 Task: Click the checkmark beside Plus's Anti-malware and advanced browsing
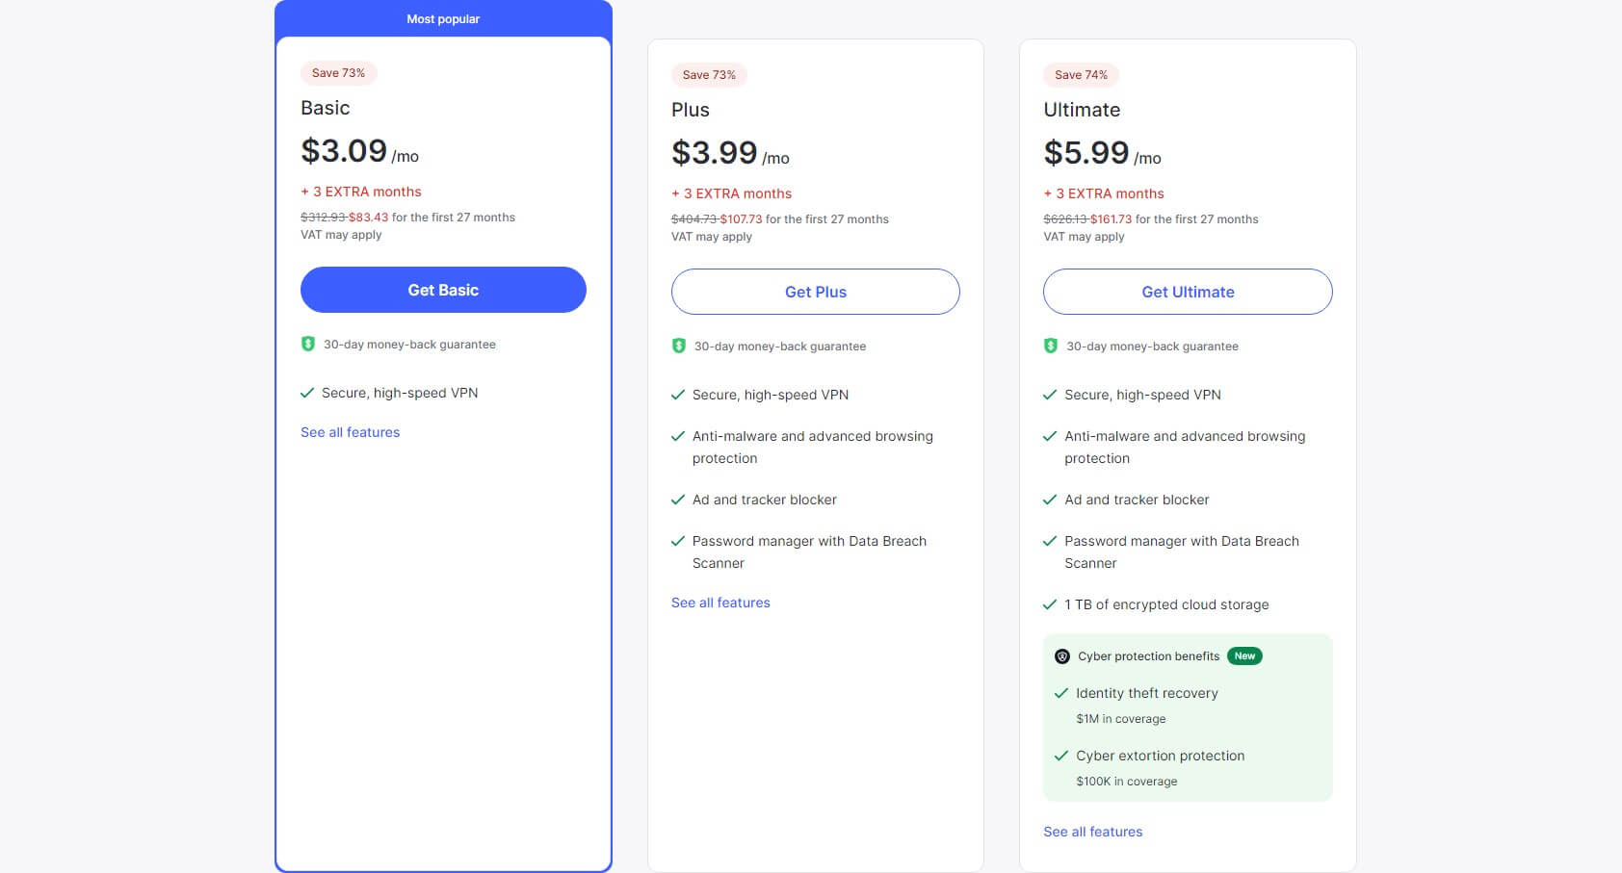[x=678, y=436]
